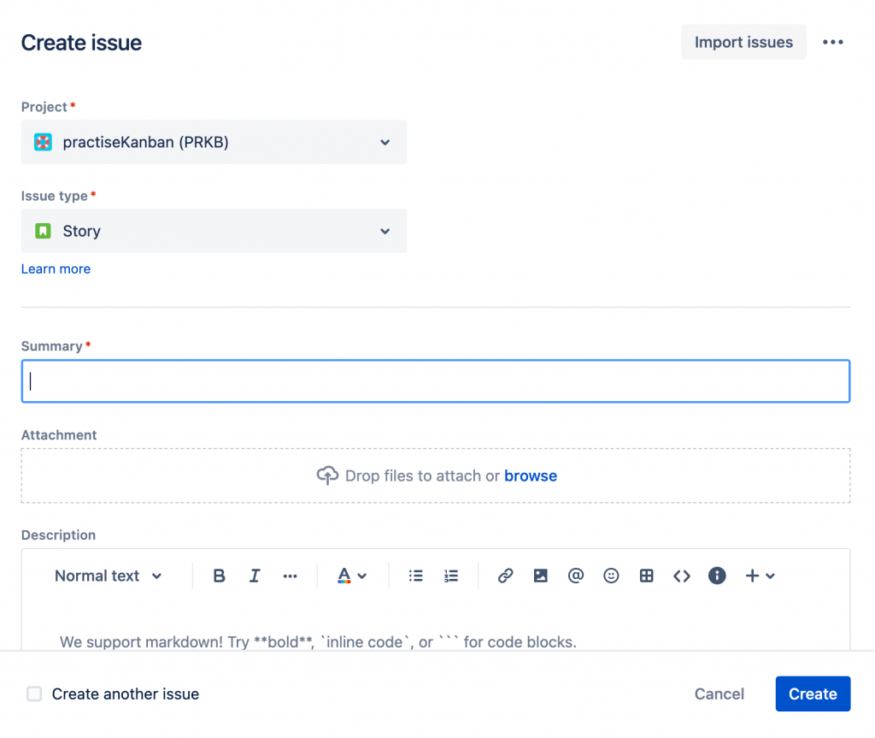
Task: Insert a numbered list
Action: tap(451, 576)
